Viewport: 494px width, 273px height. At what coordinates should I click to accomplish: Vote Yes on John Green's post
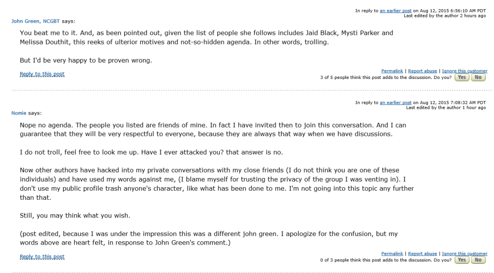[x=462, y=77]
